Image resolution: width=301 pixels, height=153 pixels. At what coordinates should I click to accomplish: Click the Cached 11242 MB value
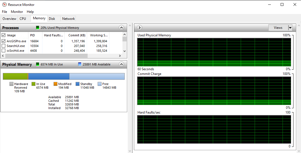point(72,101)
